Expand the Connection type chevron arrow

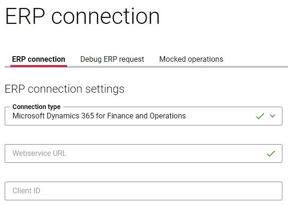coord(273,116)
